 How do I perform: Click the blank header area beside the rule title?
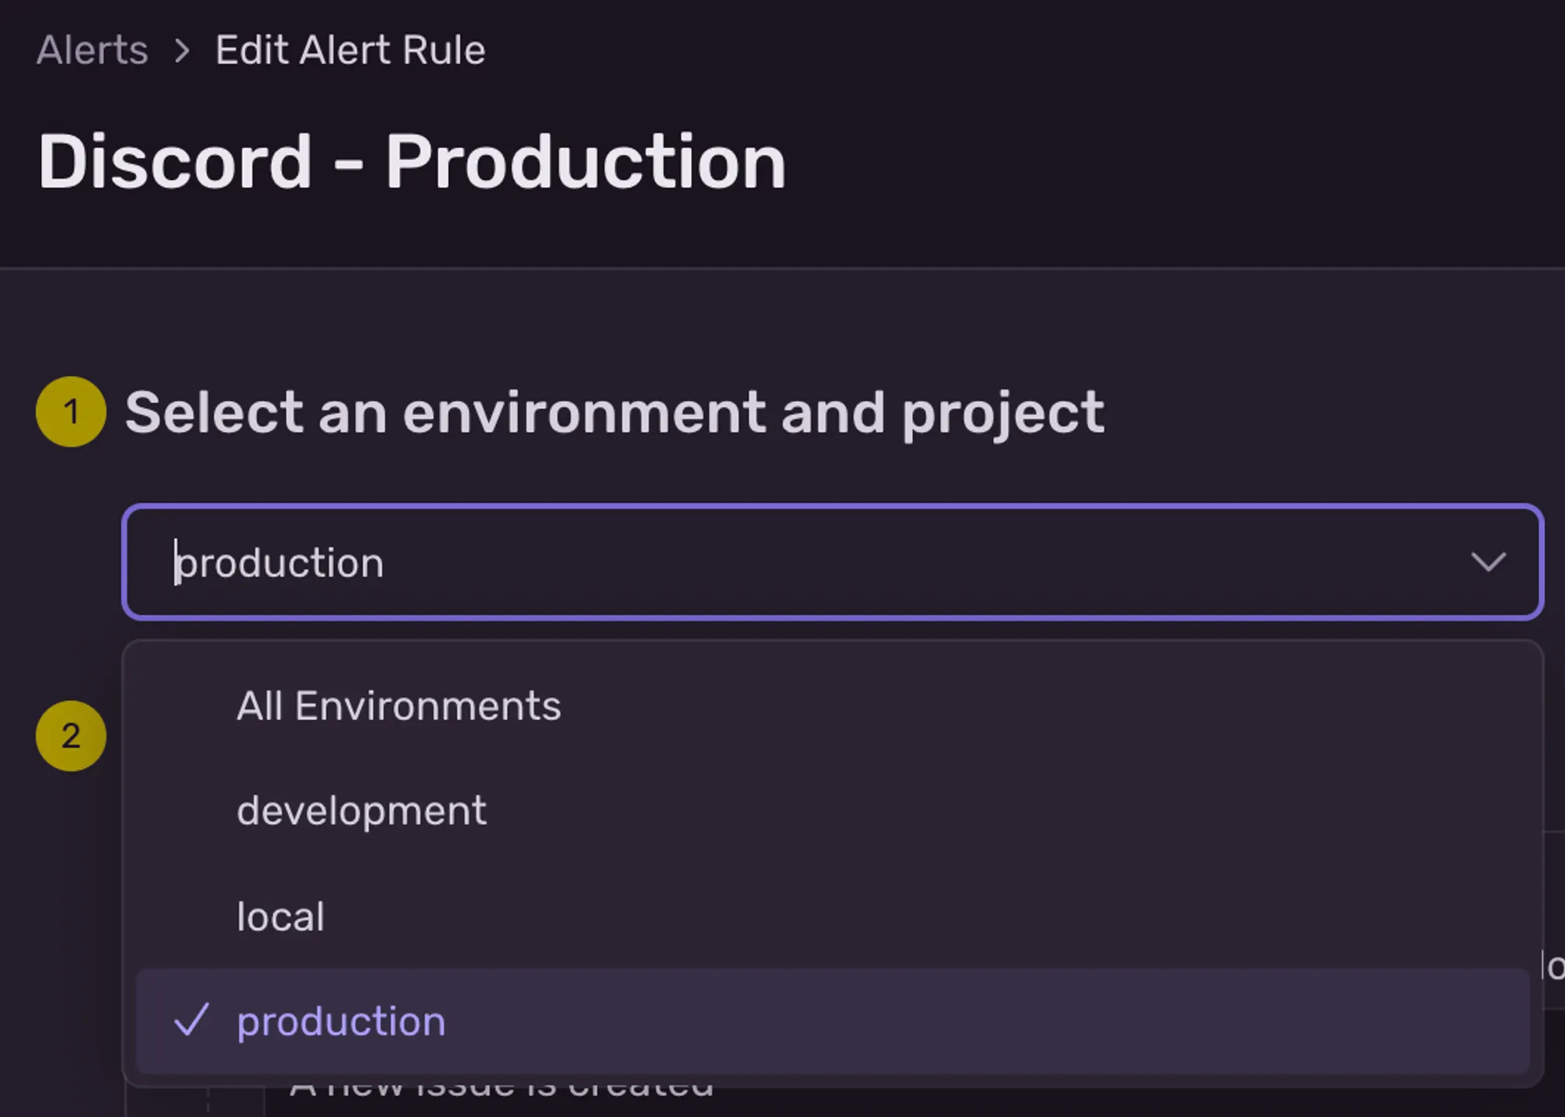coord(1174,162)
